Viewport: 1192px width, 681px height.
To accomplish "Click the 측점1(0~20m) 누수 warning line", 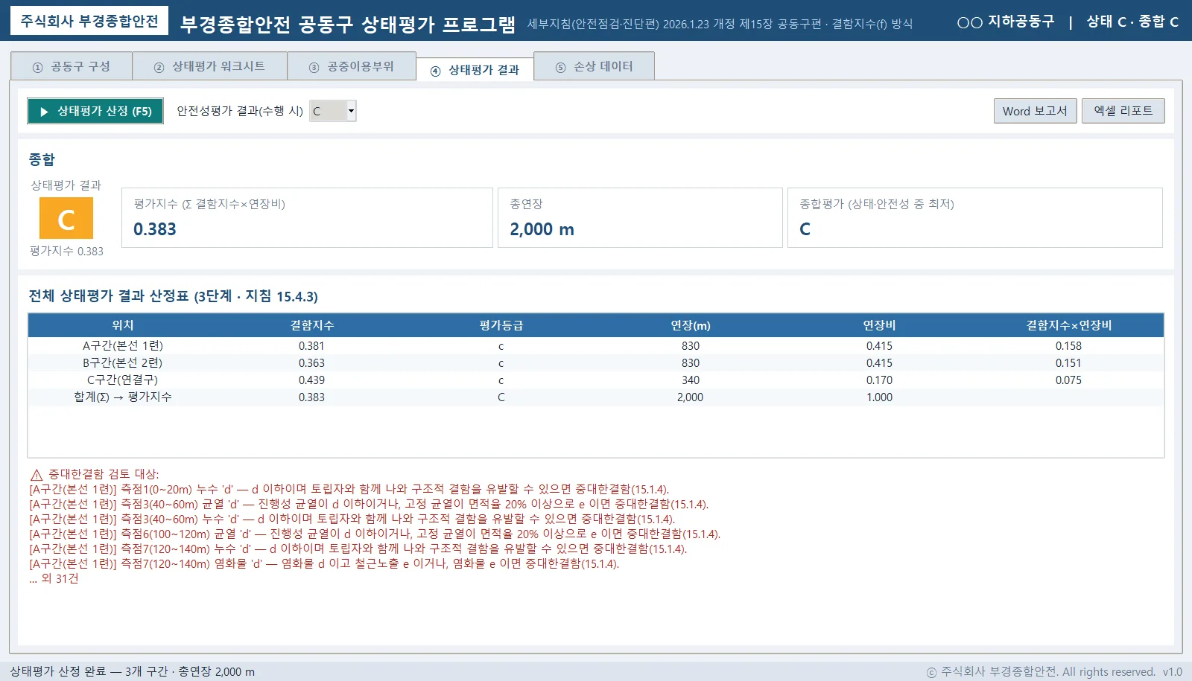I will point(349,489).
